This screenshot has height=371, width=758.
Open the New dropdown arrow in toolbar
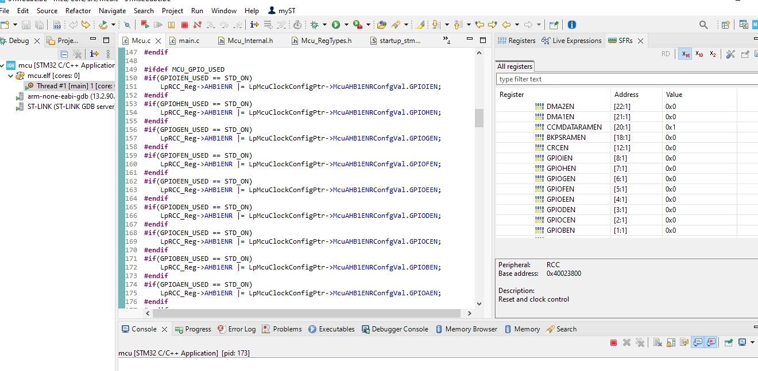pyautogui.click(x=14, y=25)
